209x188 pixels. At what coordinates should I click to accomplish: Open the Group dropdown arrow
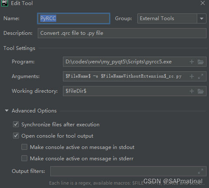[x=201, y=18]
